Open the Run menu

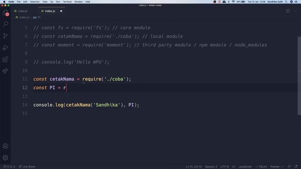(x=58, y=2)
